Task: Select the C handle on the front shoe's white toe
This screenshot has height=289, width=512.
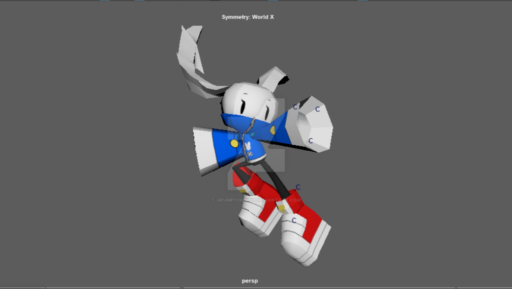Action: pos(294,221)
